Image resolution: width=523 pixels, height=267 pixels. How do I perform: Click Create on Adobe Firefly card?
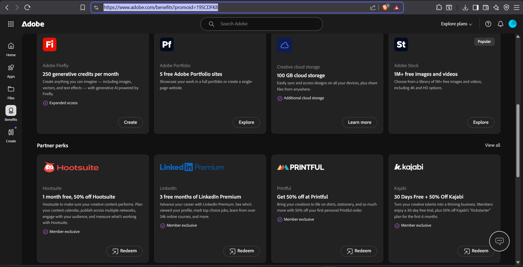tap(131, 122)
